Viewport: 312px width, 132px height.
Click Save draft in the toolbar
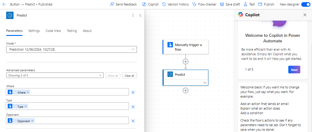click(x=230, y=4)
